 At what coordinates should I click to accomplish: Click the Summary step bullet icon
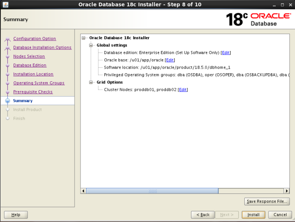click(x=8, y=101)
